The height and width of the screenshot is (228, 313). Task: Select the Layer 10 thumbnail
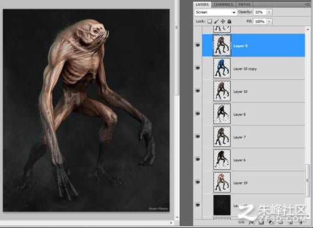(222, 91)
